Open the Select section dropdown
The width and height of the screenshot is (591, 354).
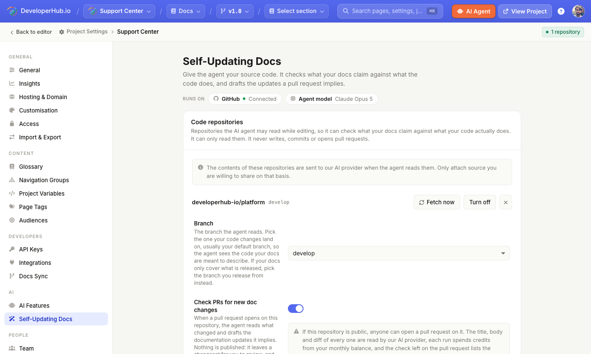297,11
